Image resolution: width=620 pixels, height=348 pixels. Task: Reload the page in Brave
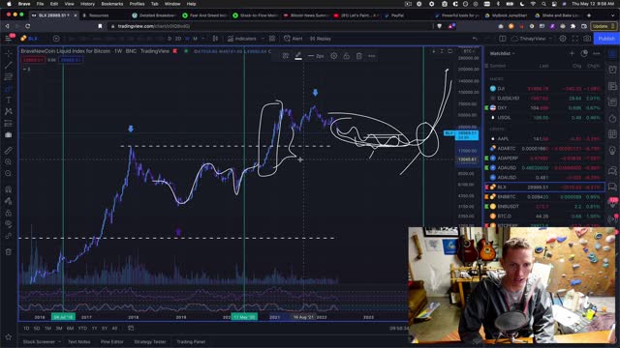28,26
